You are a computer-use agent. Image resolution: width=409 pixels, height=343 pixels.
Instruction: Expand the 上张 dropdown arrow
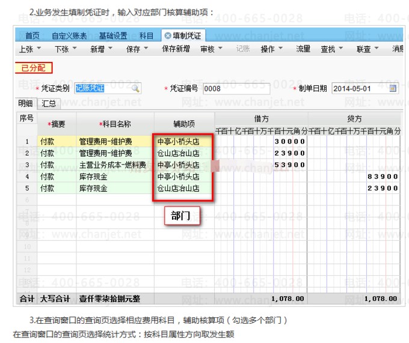(x=39, y=48)
